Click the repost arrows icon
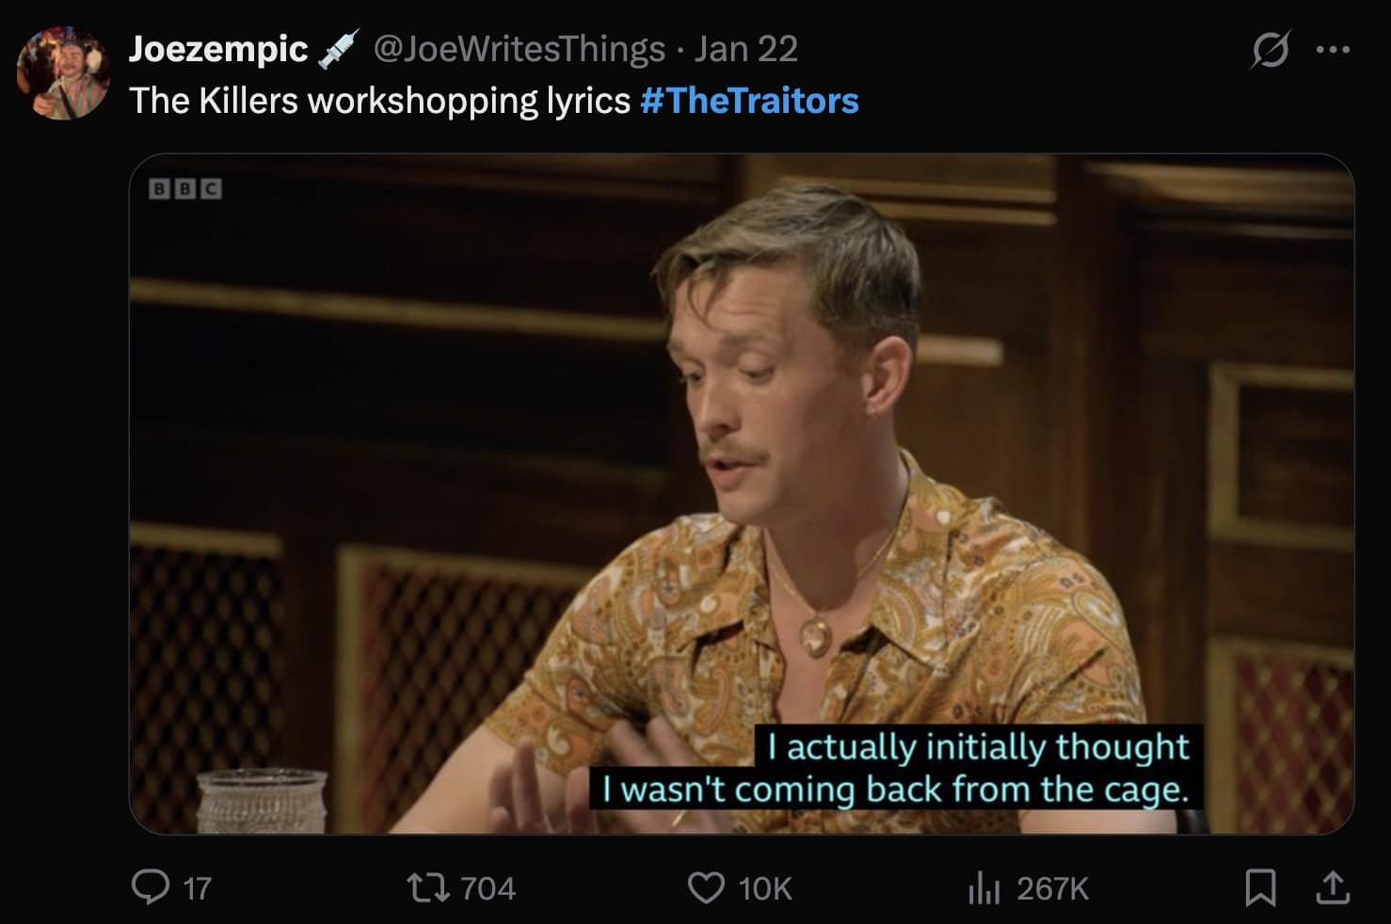 pos(428,886)
